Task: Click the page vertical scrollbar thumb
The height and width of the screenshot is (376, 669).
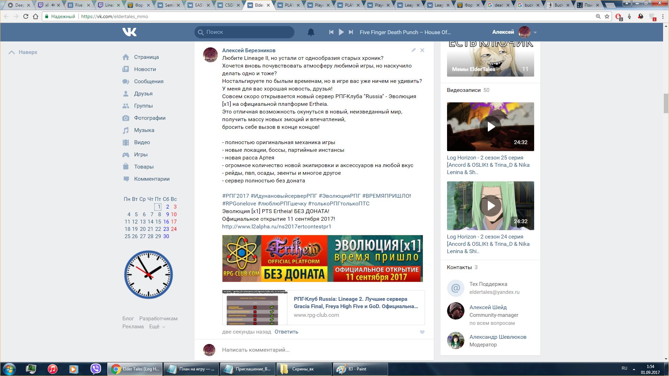Action: [666, 103]
